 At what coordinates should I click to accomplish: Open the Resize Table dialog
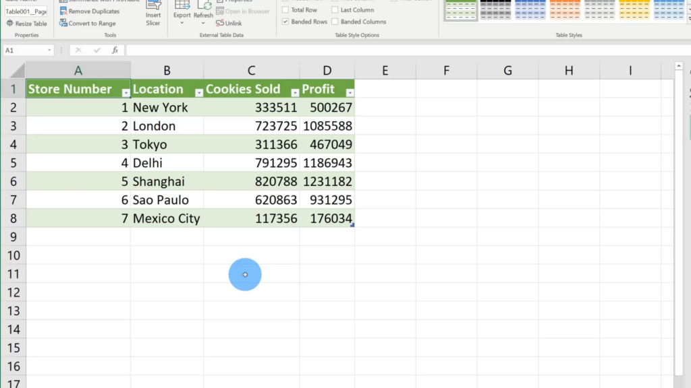tap(30, 23)
